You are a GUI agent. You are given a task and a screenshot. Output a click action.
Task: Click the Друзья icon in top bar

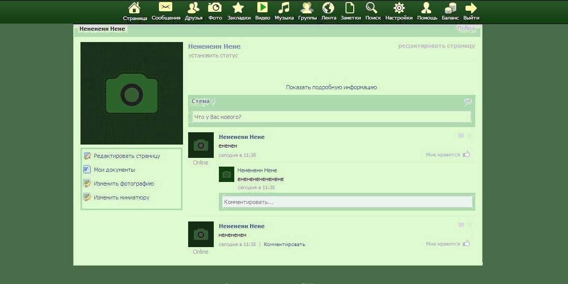click(193, 8)
